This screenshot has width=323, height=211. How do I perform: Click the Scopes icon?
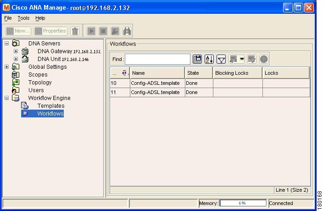[x=16, y=74]
